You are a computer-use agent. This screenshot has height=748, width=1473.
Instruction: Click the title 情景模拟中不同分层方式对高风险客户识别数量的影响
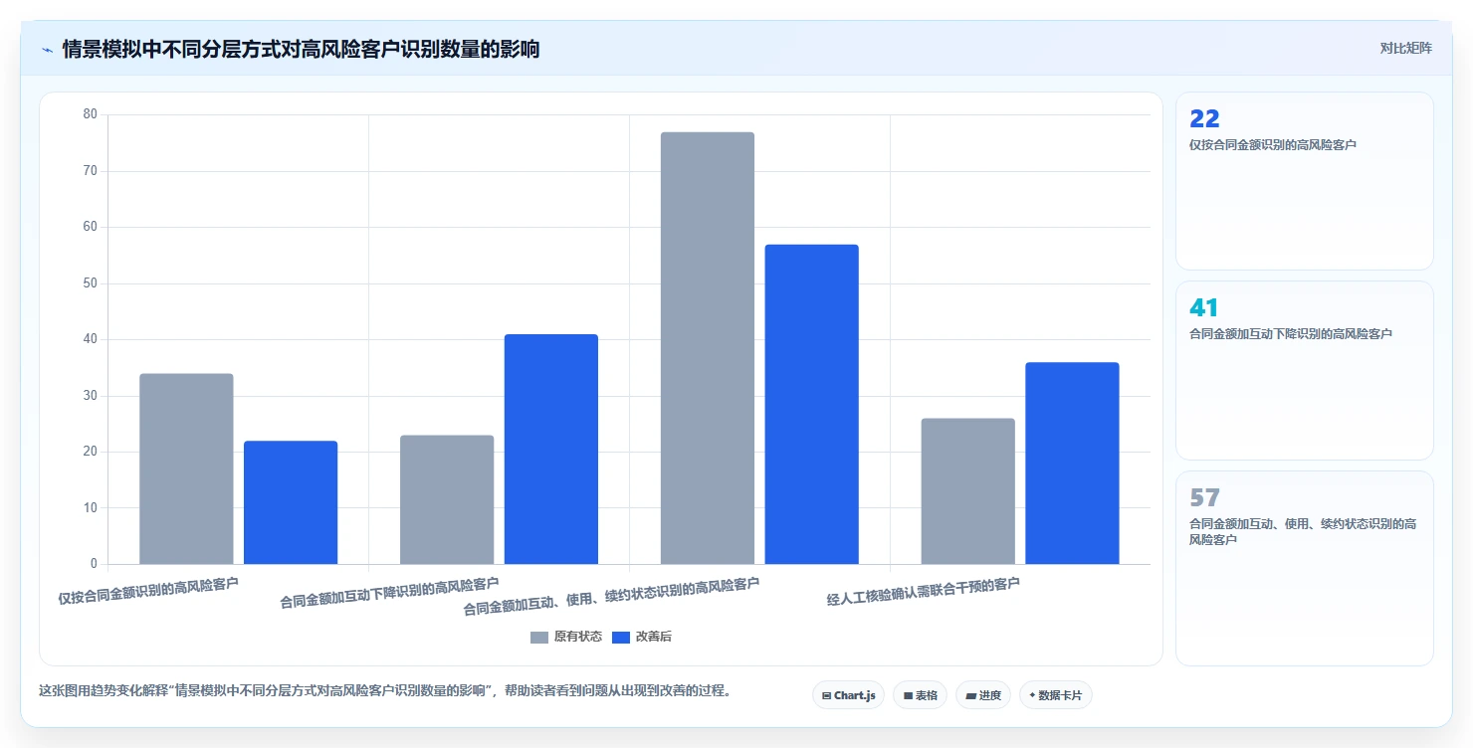click(301, 49)
